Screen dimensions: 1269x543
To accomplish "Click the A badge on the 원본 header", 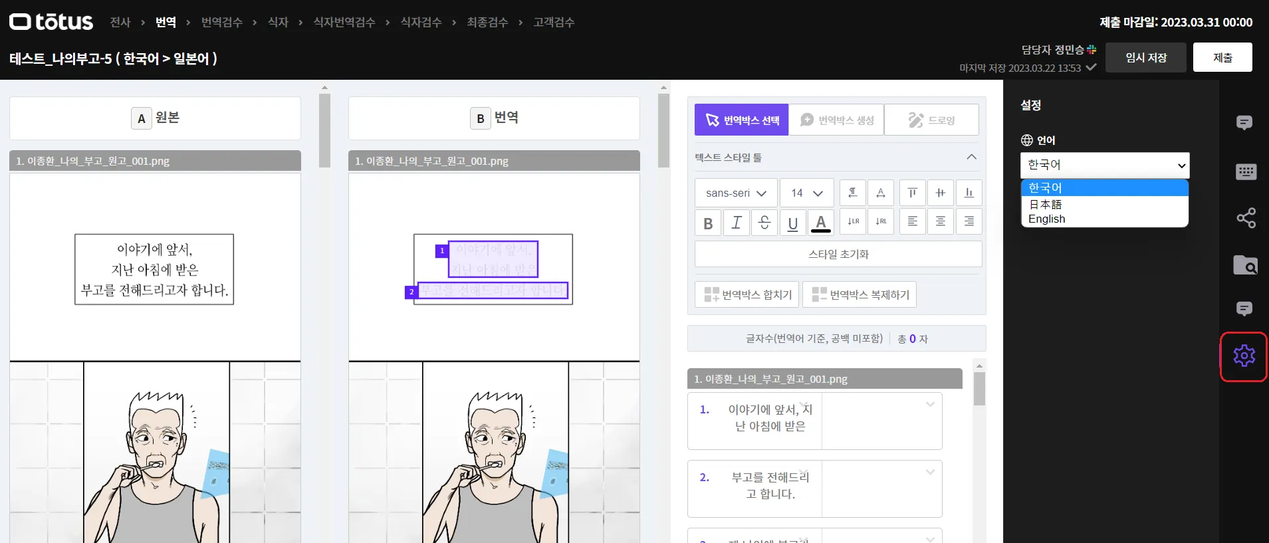I will [141, 118].
